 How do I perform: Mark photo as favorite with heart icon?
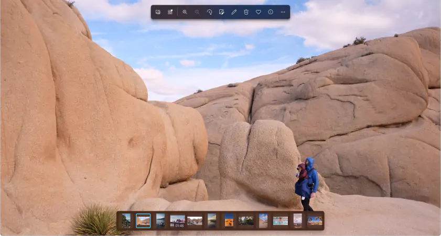(x=259, y=12)
